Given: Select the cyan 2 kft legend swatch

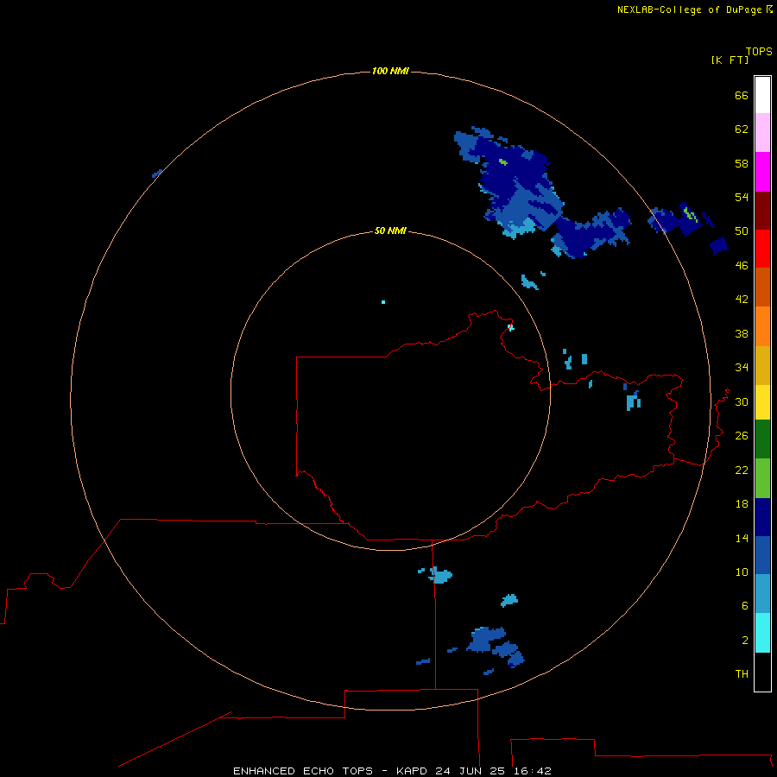Looking at the screenshot, I should click(x=762, y=633).
